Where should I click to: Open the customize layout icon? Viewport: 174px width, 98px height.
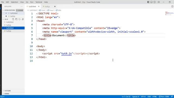point(159,2)
